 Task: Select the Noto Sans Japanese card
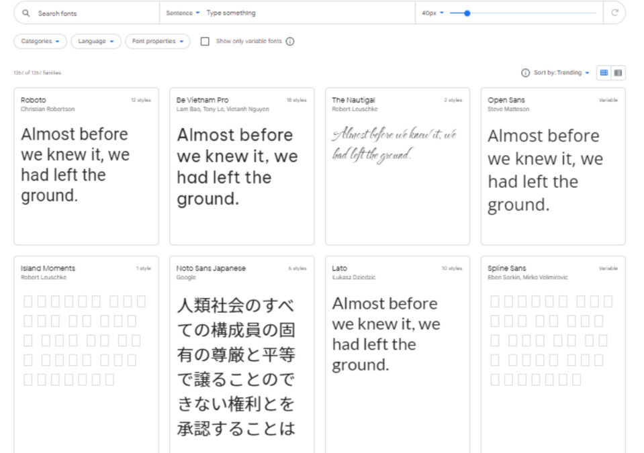pyautogui.click(x=242, y=354)
